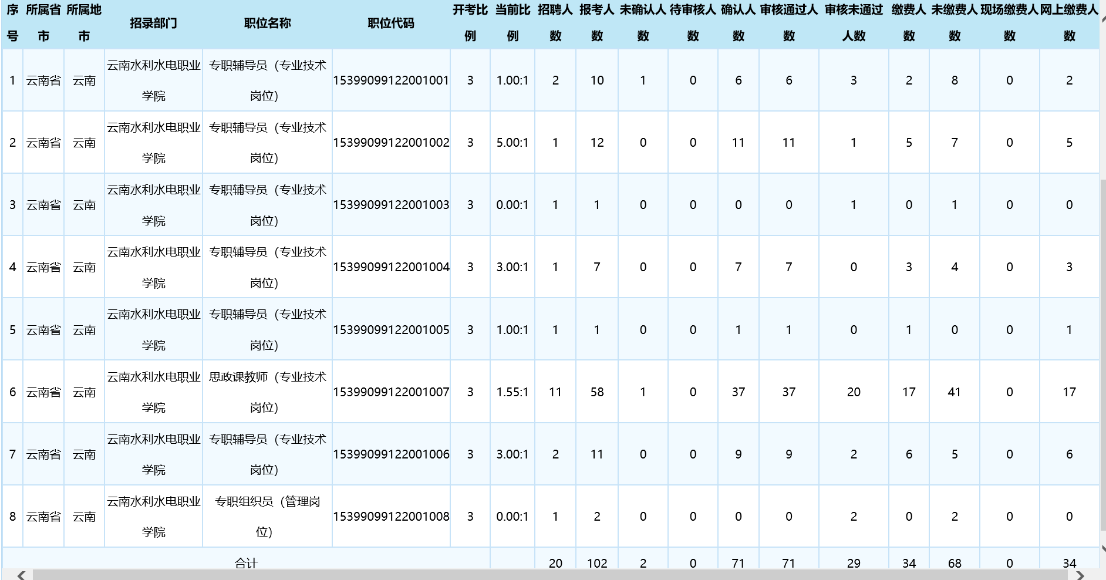Click the 报考人数 column header
Viewport: 1106px width, 580px height.
pyautogui.click(x=596, y=23)
